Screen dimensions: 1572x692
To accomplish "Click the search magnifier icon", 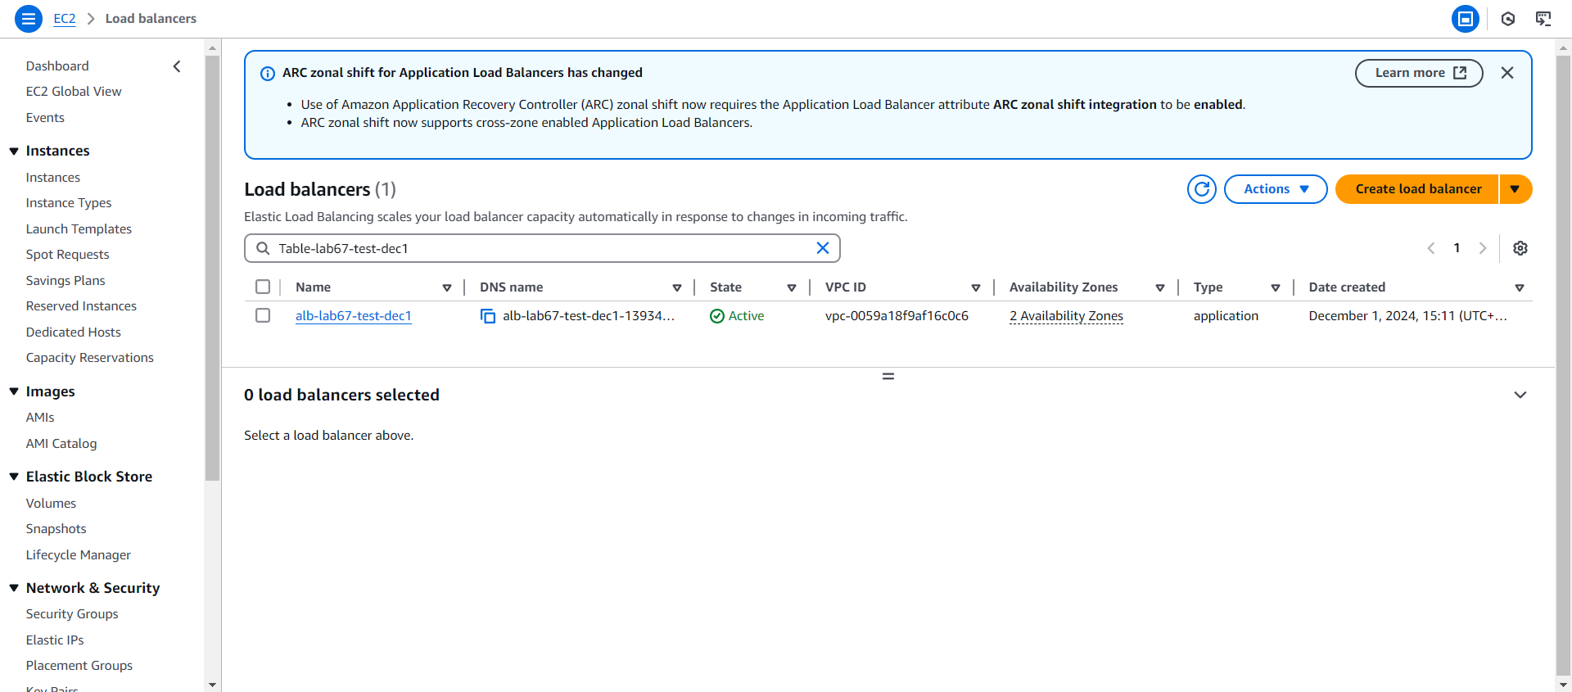I will (x=263, y=248).
